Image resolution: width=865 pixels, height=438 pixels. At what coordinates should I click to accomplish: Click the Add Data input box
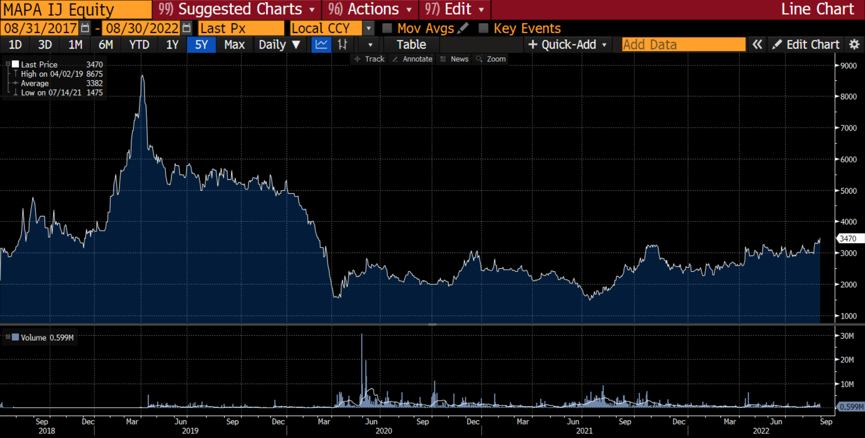(684, 45)
